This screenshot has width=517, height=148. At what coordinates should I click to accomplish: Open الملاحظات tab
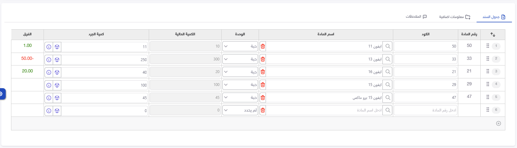pyautogui.click(x=416, y=16)
